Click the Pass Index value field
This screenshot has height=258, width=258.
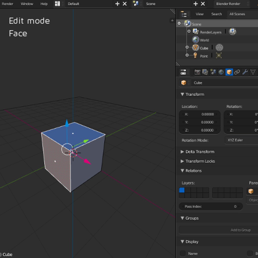pyautogui.click(x=211, y=207)
